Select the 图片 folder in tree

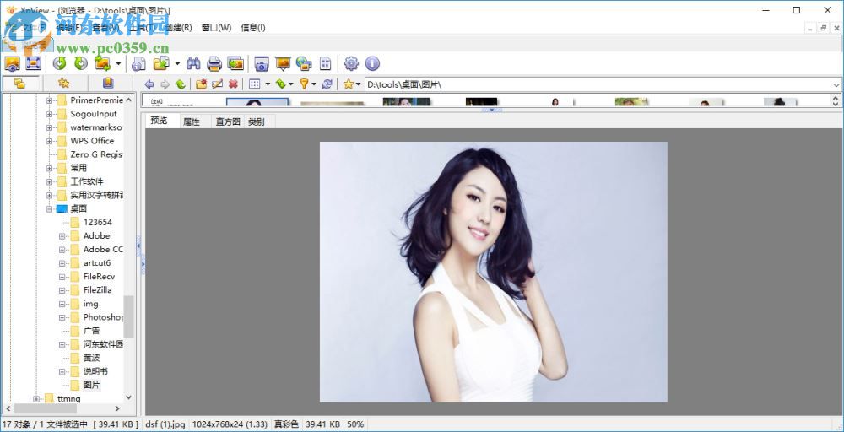pyautogui.click(x=91, y=386)
